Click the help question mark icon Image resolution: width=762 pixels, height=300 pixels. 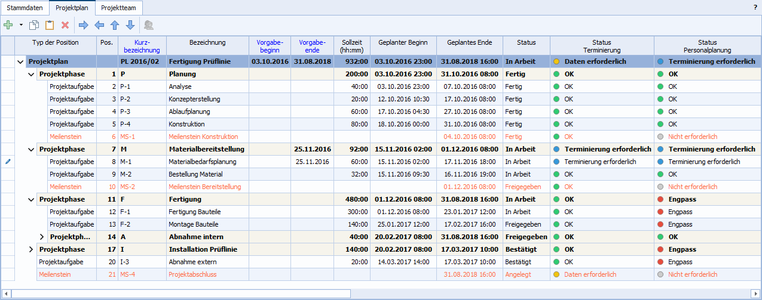(x=755, y=7)
